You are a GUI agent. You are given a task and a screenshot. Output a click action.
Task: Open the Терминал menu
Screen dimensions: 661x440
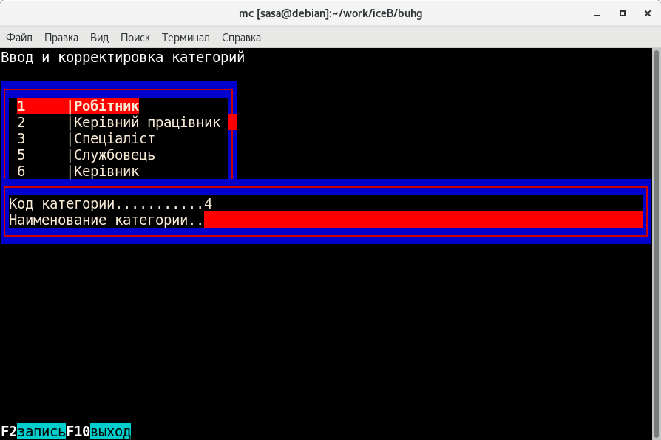[186, 38]
